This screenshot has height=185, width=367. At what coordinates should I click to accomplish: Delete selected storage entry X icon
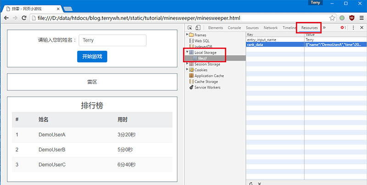[259, 184]
